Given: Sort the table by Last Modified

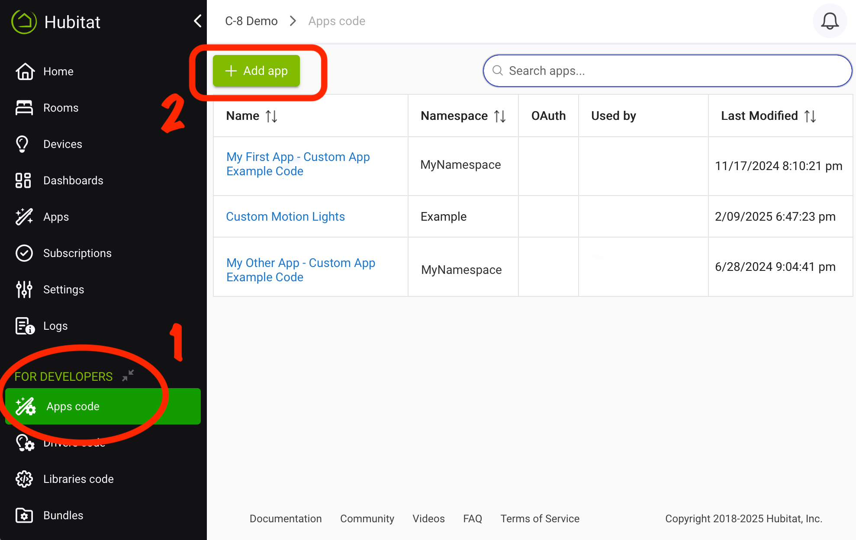Looking at the screenshot, I should coord(810,116).
